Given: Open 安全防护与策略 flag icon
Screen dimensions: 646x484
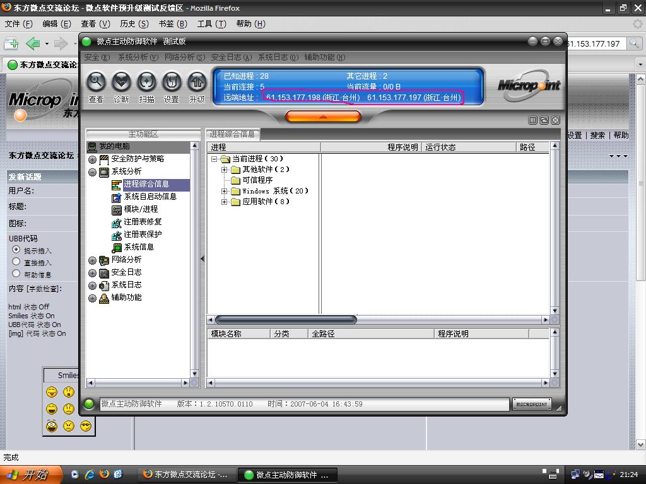Looking at the screenshot, I should pyautogui.click(x=104, y=159).
